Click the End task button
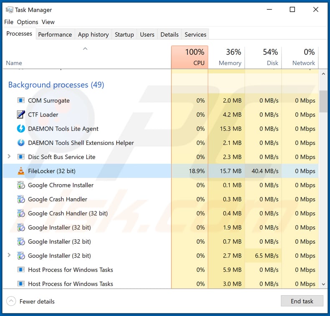 pyautogui.click(x=302, y=301)
